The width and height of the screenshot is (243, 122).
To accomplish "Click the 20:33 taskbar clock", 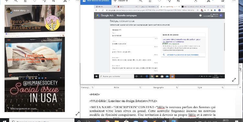I will coord(226,121).
